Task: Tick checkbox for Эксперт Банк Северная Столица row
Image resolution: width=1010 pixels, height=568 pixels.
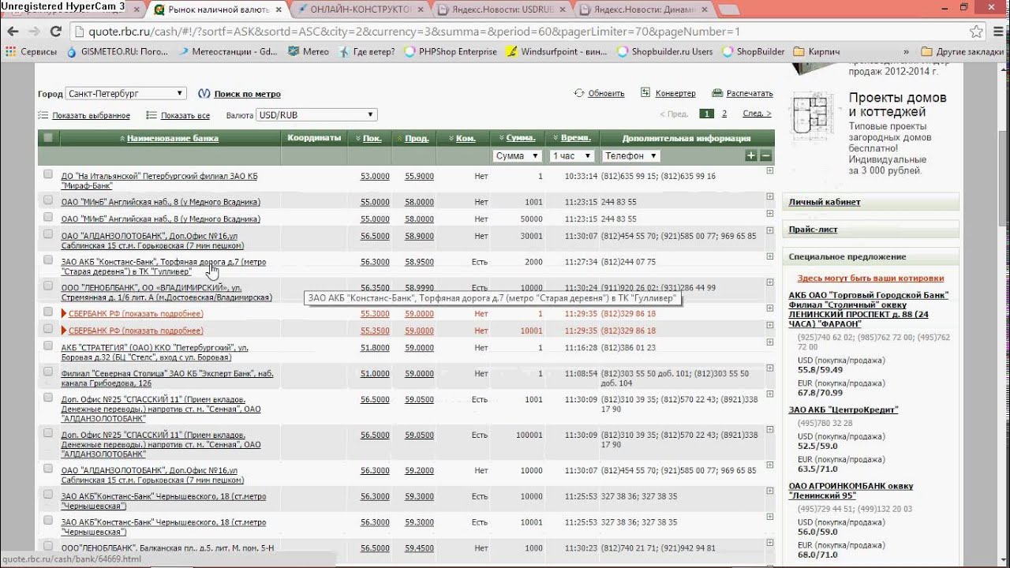Action: (x=48, y=372)
